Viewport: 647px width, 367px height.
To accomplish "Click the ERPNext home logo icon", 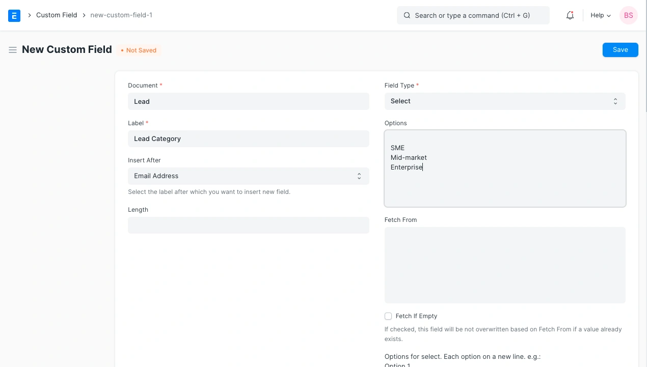I will click(14, 15).
